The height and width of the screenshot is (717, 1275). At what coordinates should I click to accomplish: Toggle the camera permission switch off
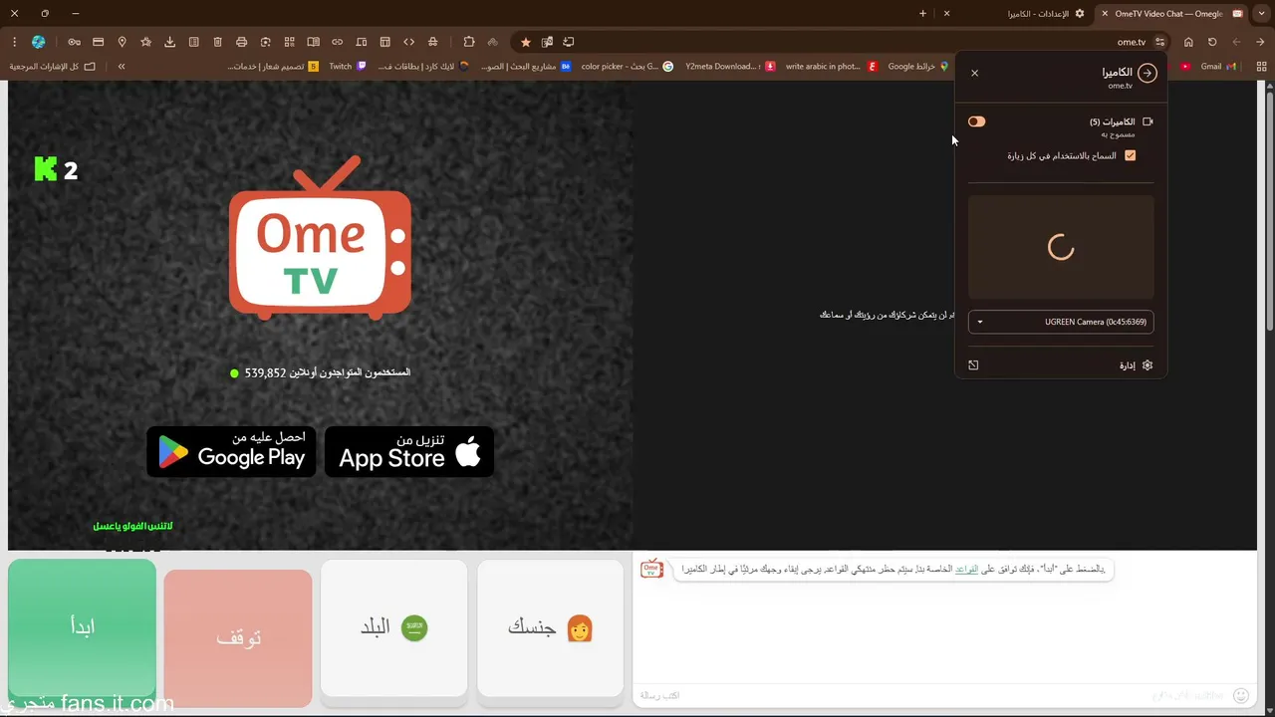tap(976, 121)
